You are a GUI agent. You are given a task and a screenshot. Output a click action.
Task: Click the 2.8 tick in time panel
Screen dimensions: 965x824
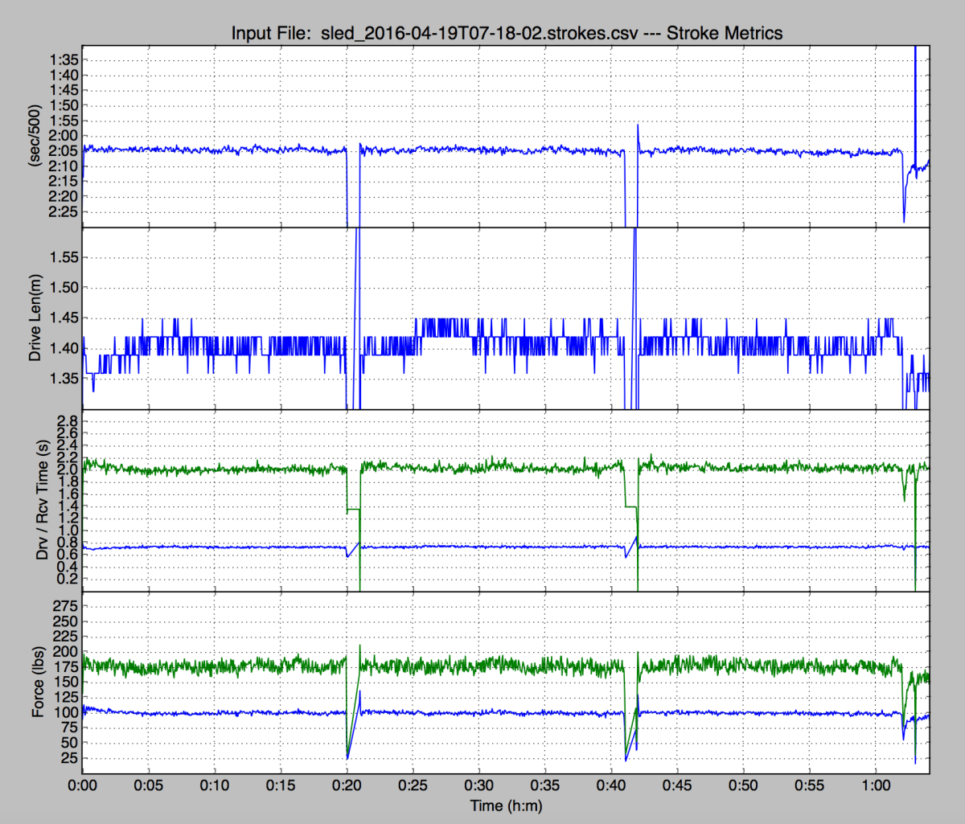pos(68,421)
